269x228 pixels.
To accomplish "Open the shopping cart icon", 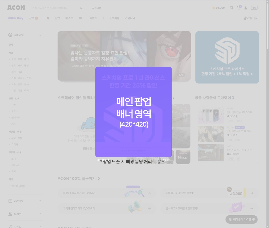I will point(239,8).
